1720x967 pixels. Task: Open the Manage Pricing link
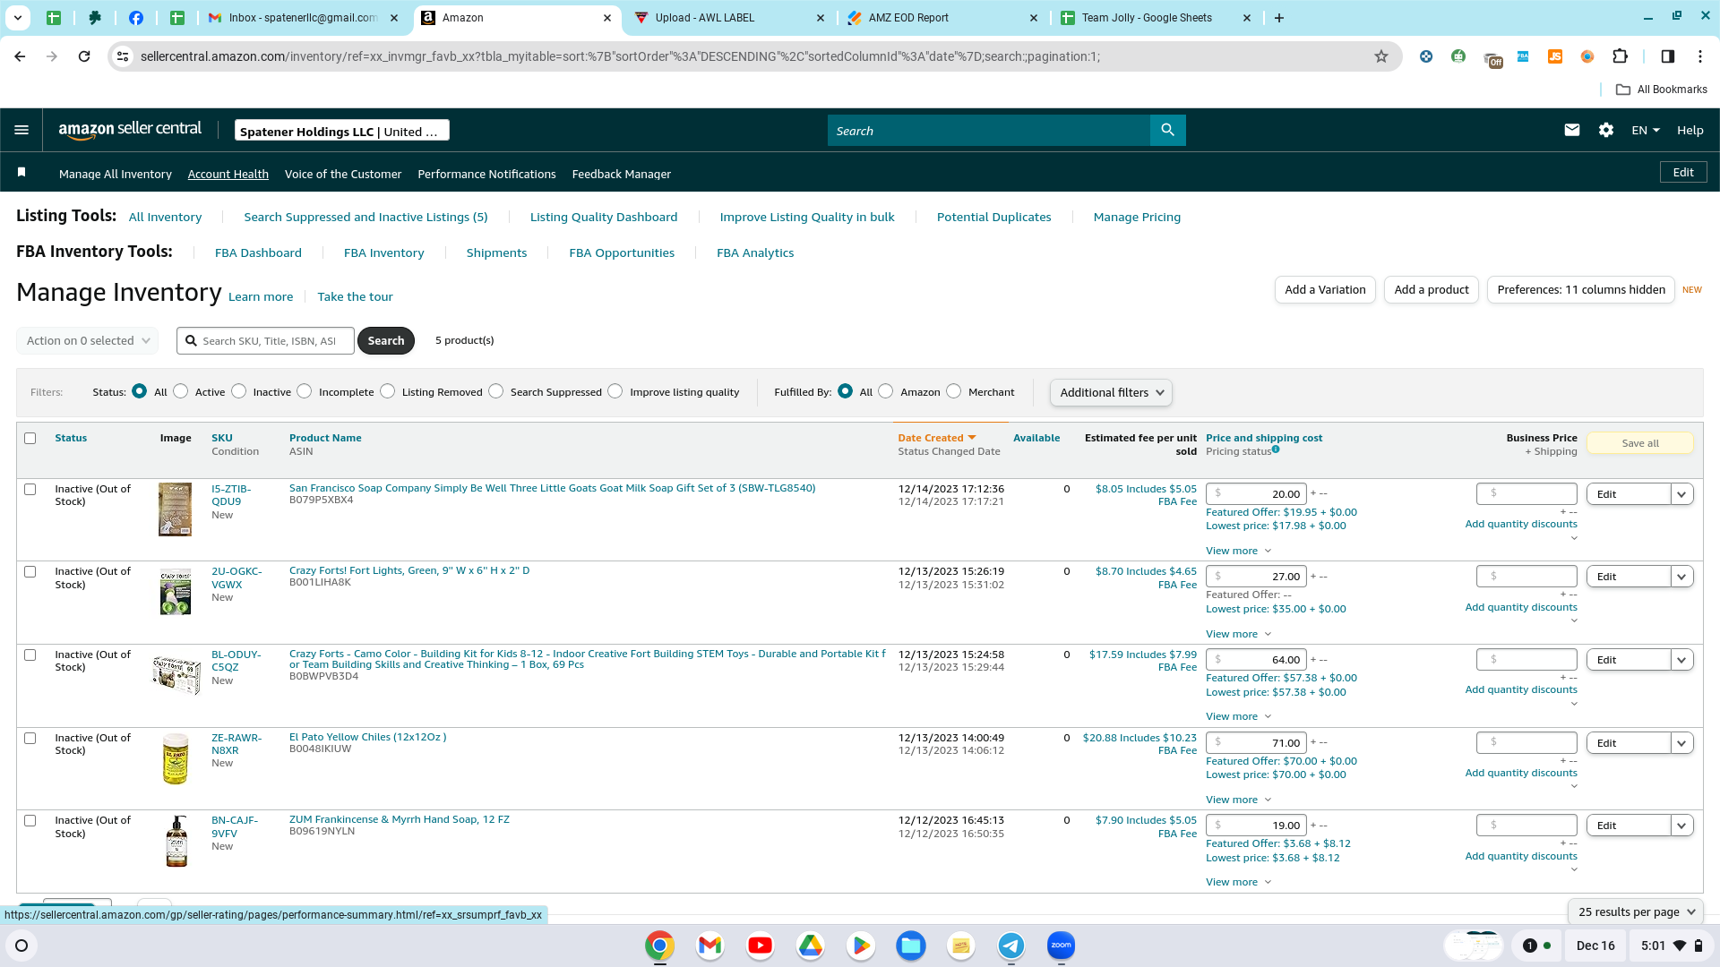pyautogui.click(x=1137, y=218)
